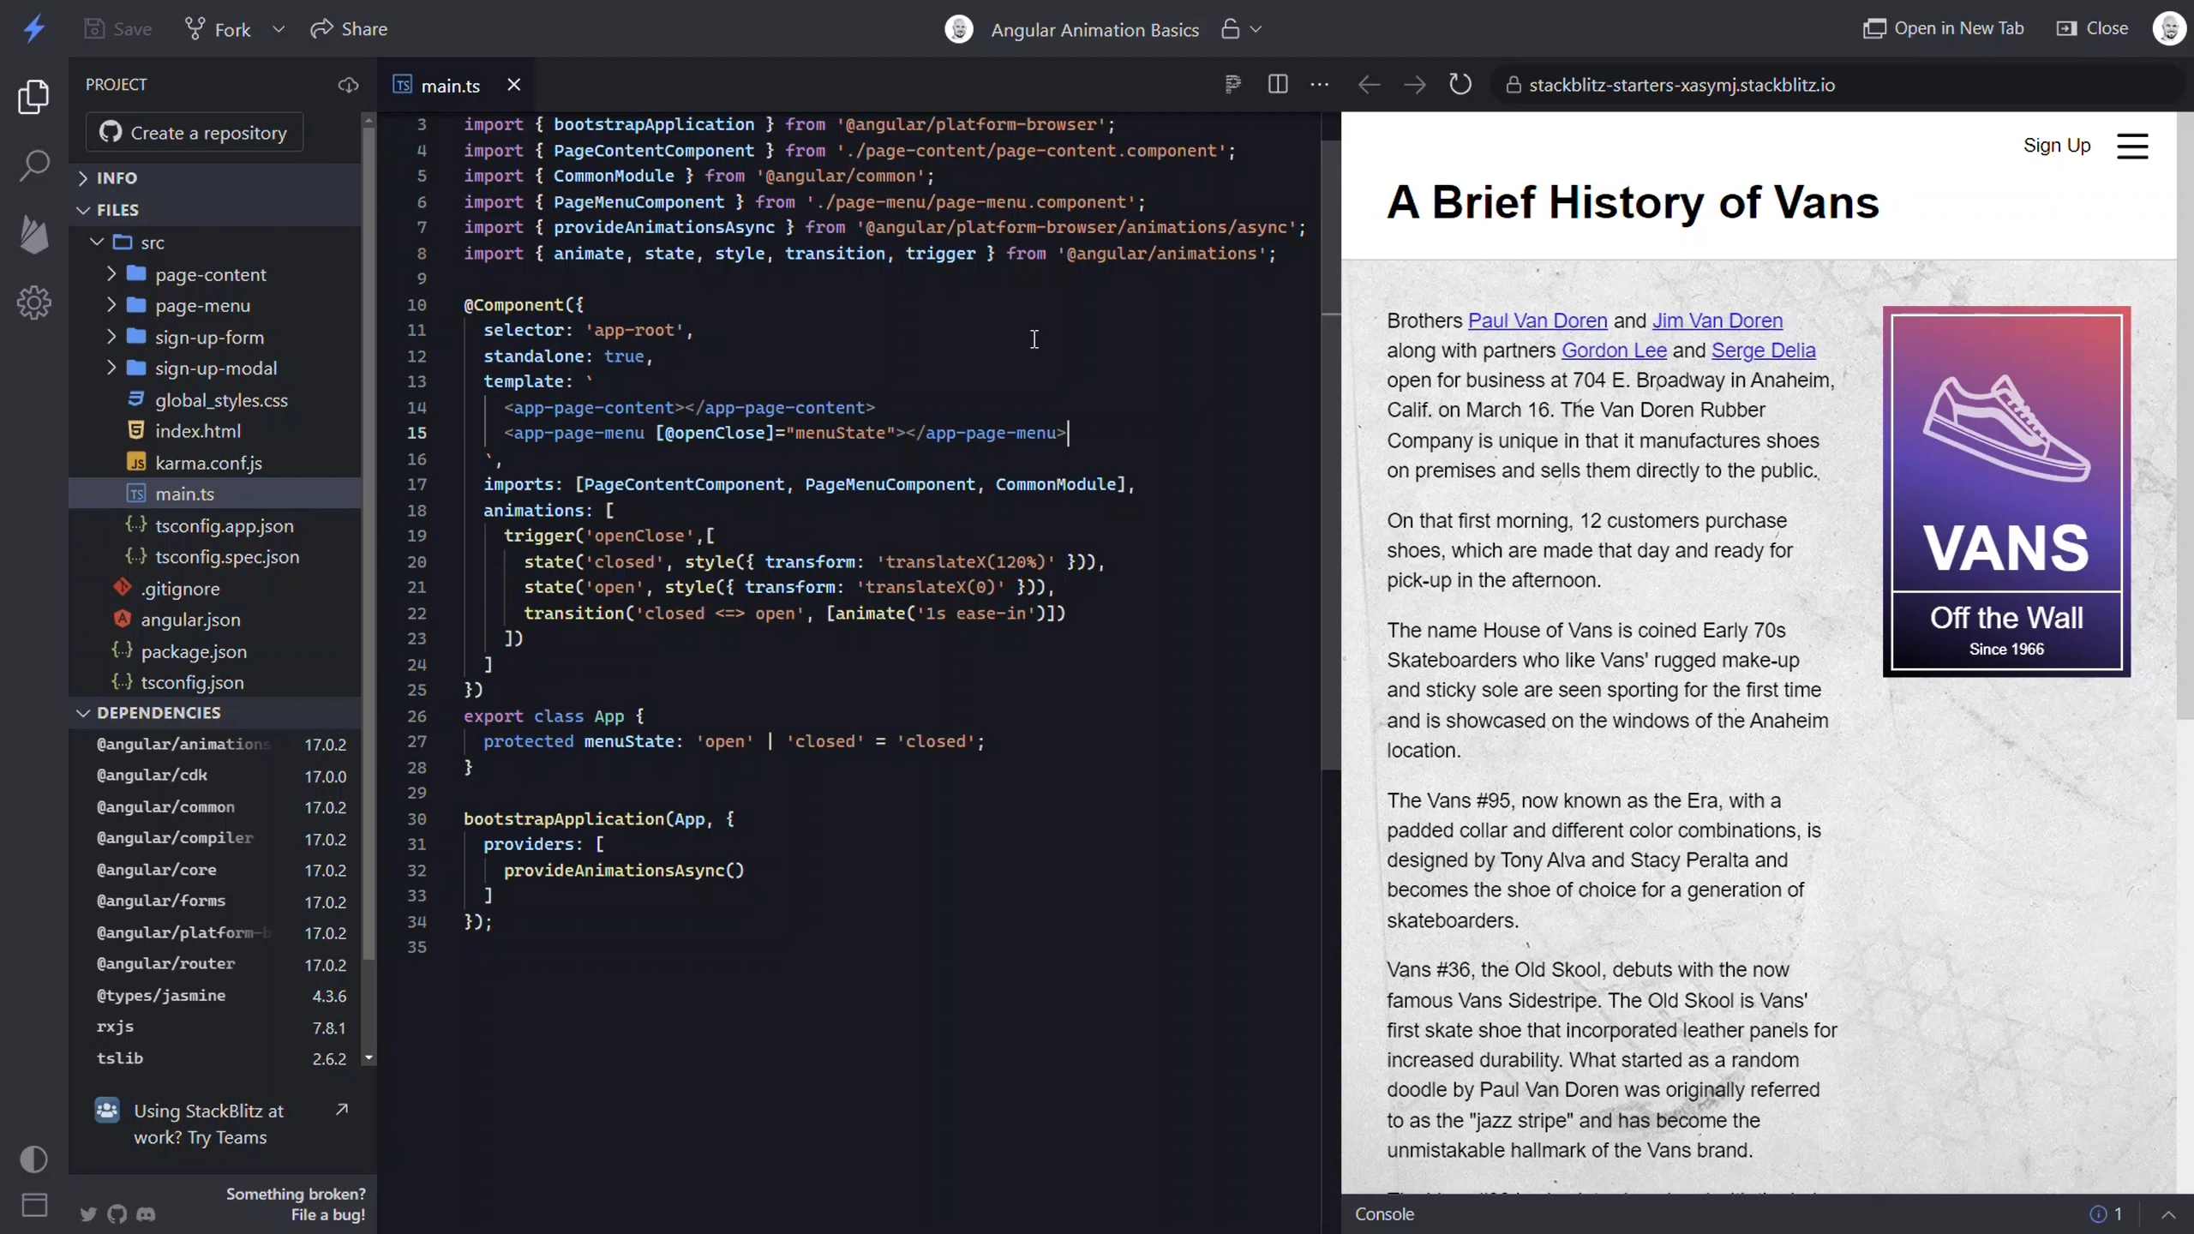Click the Share button
The height and width of the screenshot is (1234, 2194).
(x=349, y=29)
